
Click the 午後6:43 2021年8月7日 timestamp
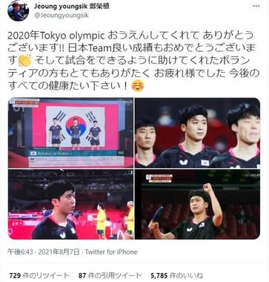(44, 252)
